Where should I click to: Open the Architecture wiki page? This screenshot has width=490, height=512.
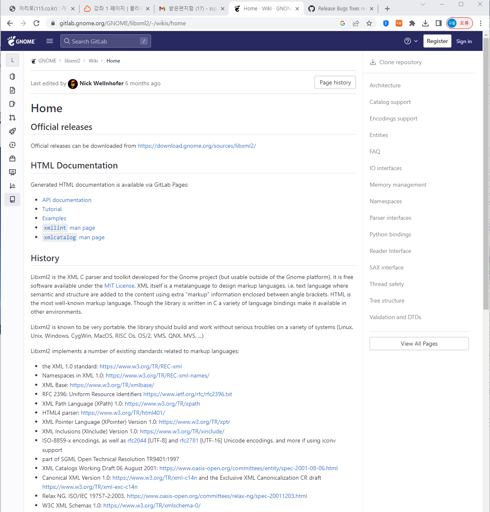pyautogui.click(x=385, y=85)
